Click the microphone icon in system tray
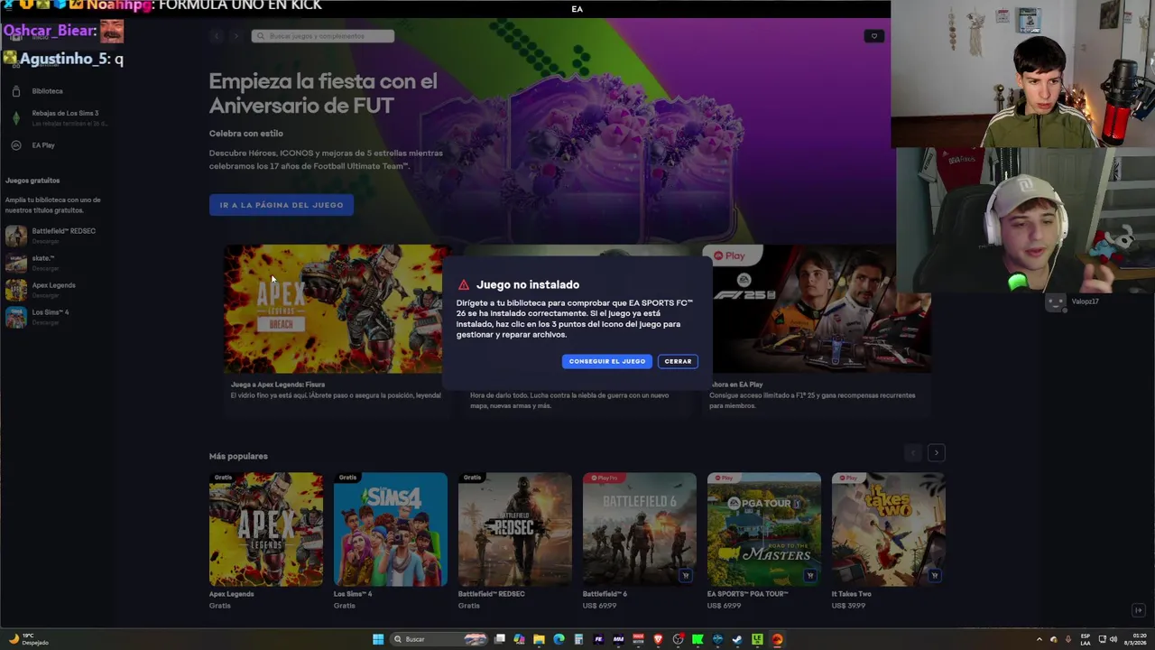 point(1068,639)
